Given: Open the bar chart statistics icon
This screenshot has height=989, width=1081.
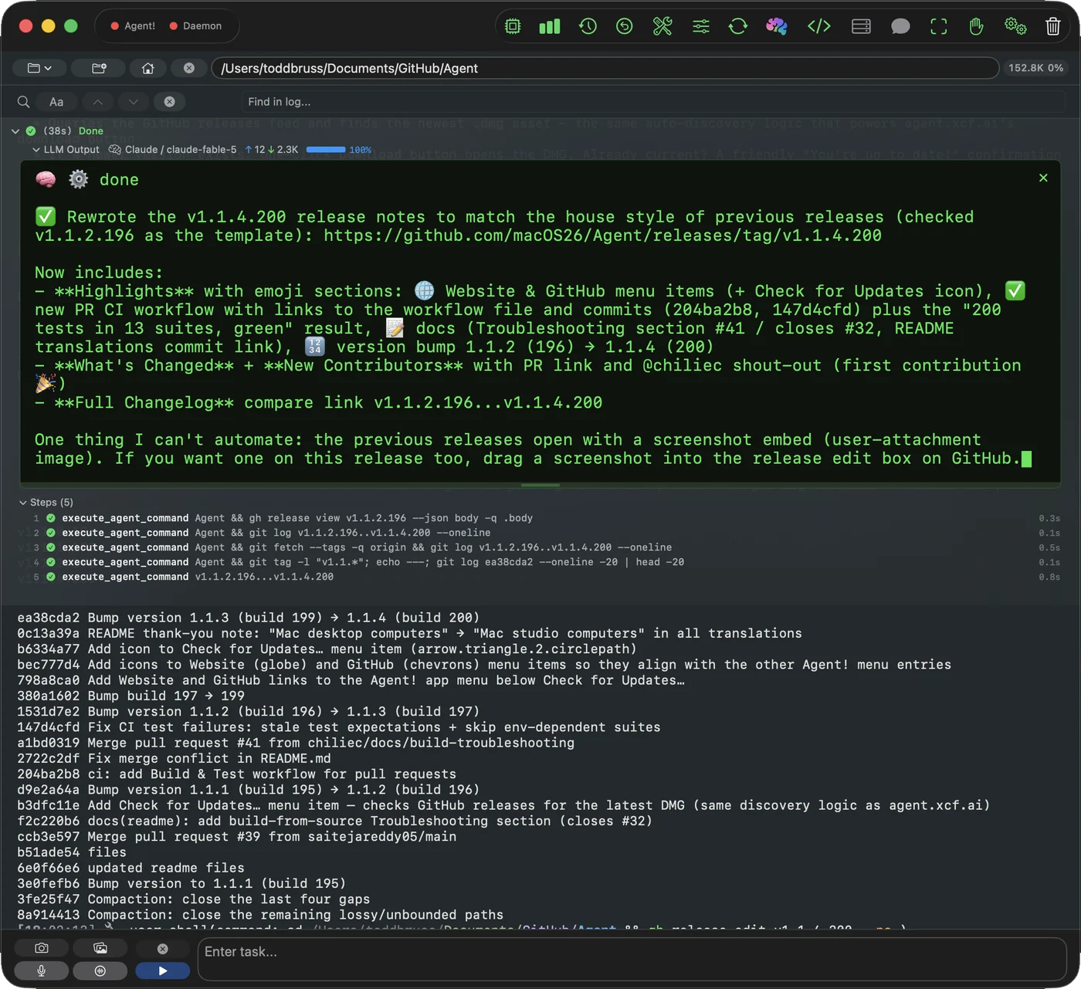Looking at the screenshot, I should pyautogui.click(x=550, y=26).
